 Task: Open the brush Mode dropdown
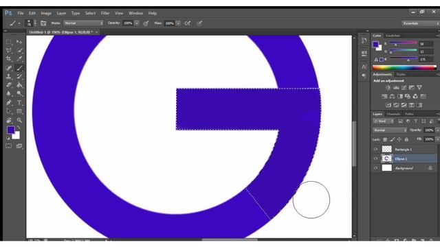[x=84, y=23]
